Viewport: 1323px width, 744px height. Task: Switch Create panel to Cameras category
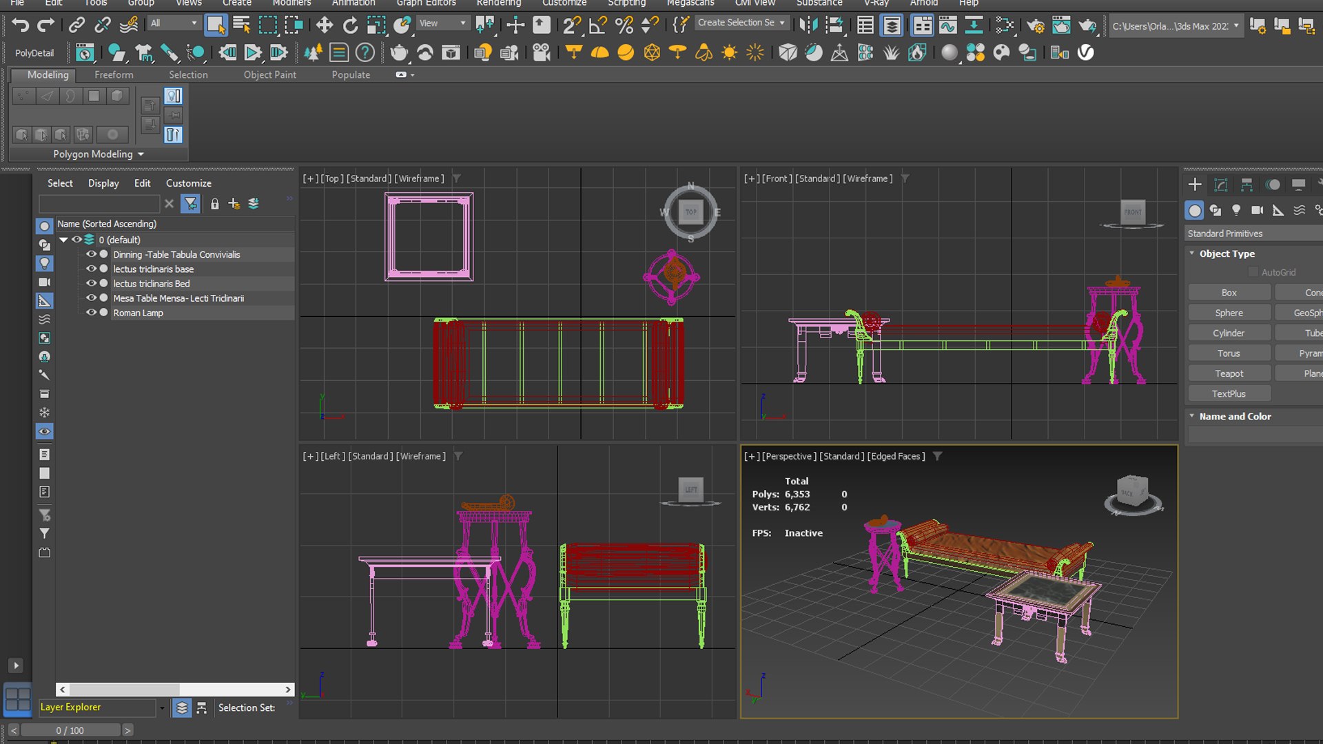coord(1257,210)
